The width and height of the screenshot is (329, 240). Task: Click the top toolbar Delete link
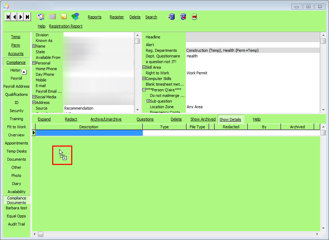pos(135,17)
